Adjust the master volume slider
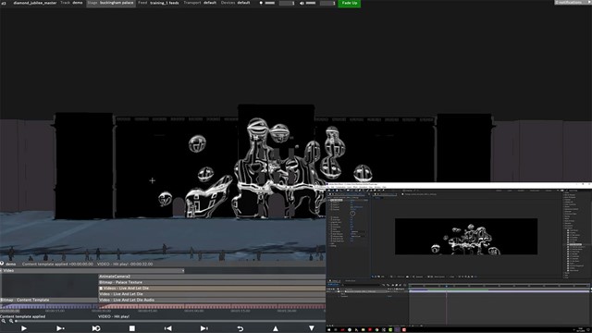Image resolution: width=592 pixels, height=333 pixels. (311, 3)
